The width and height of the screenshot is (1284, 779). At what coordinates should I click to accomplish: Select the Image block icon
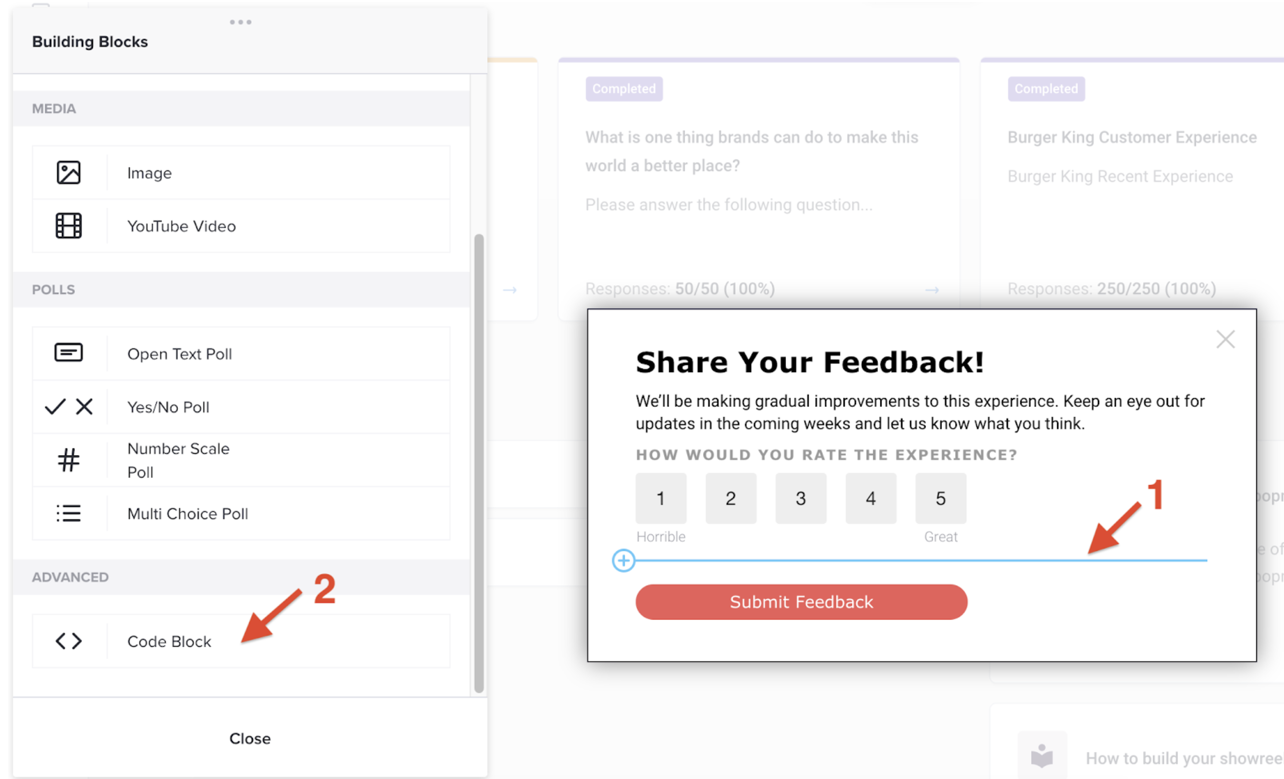click(68, 172)
